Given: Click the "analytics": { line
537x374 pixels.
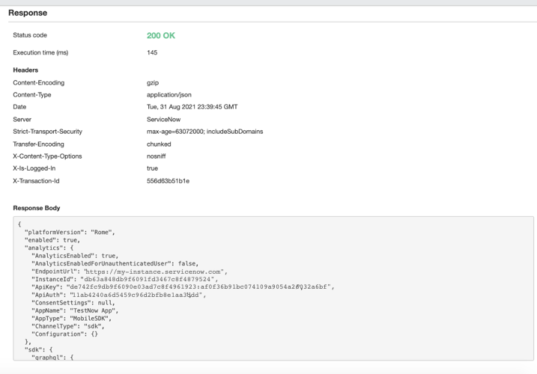Looking at the screenshot, I should 49,248.
